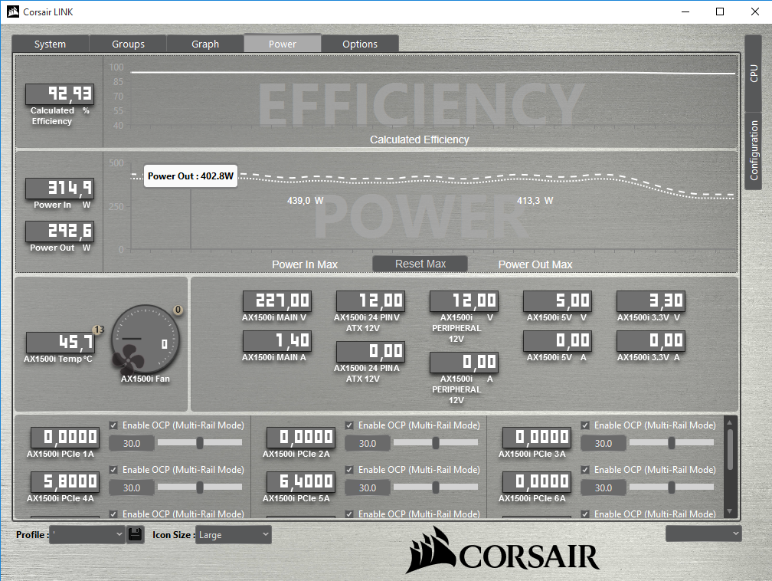Click the PERIPHERAL 12V voltage readout
This screenshot has height=581, width=772.
[464, 300]
